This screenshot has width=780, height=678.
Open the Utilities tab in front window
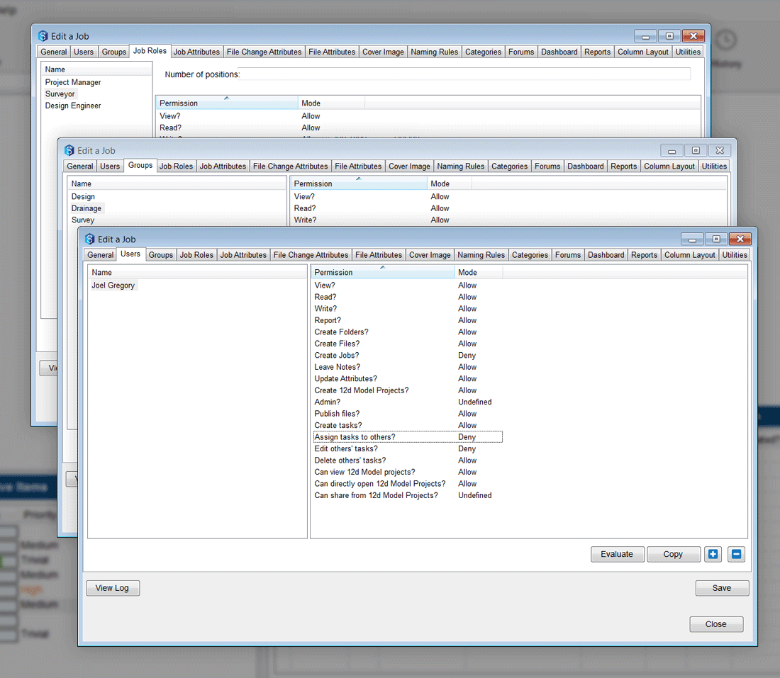735,255
